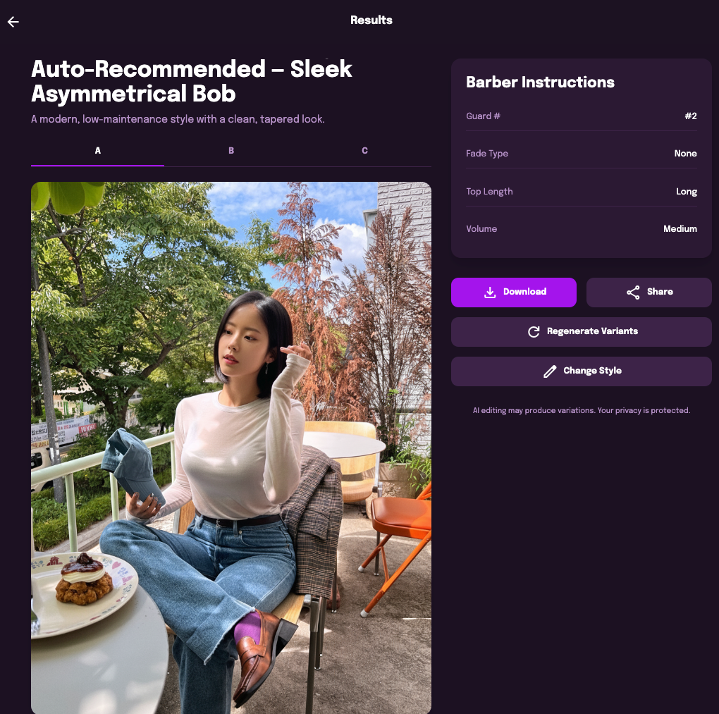Open variant tab C
The image size is (719, 714).
tap(364, 151)
